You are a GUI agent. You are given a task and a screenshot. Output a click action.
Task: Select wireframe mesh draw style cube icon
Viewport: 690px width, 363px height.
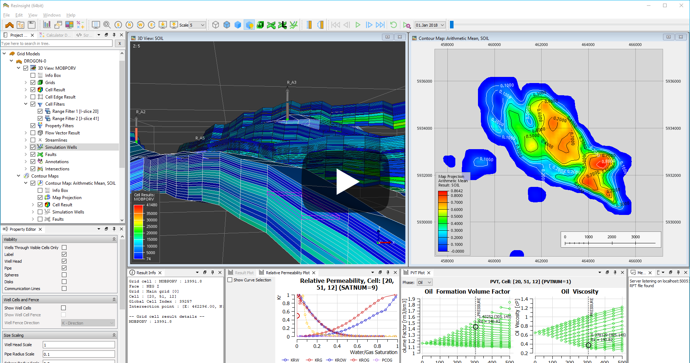(216, 25)
